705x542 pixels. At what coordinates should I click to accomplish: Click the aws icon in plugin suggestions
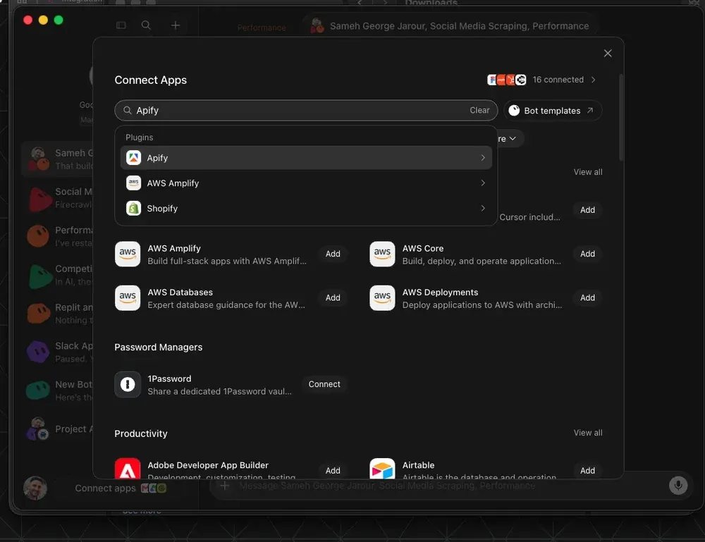[133, 183]
